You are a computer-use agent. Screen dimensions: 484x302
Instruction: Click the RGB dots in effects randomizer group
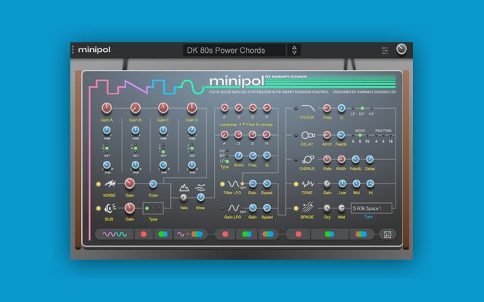361,235
